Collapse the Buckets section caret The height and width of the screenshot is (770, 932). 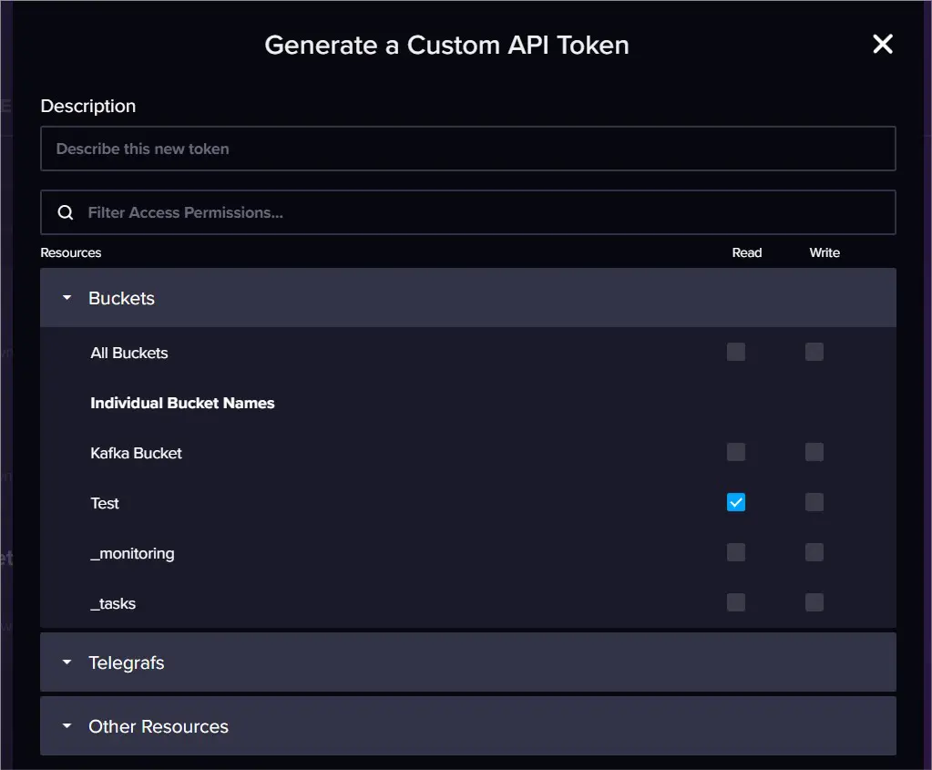click(67, 298)
